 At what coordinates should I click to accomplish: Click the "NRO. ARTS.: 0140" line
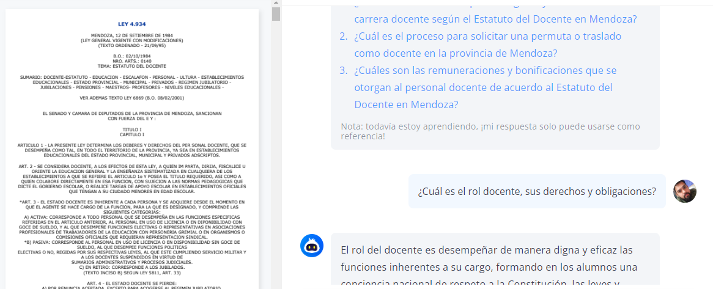(132, 61)
